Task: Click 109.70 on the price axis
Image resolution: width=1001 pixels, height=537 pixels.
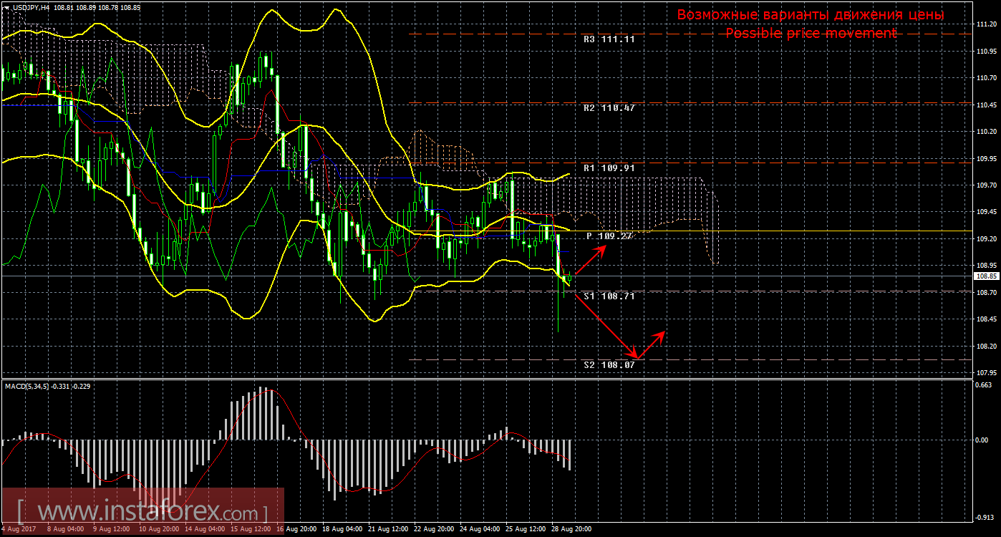Action: 986,185
